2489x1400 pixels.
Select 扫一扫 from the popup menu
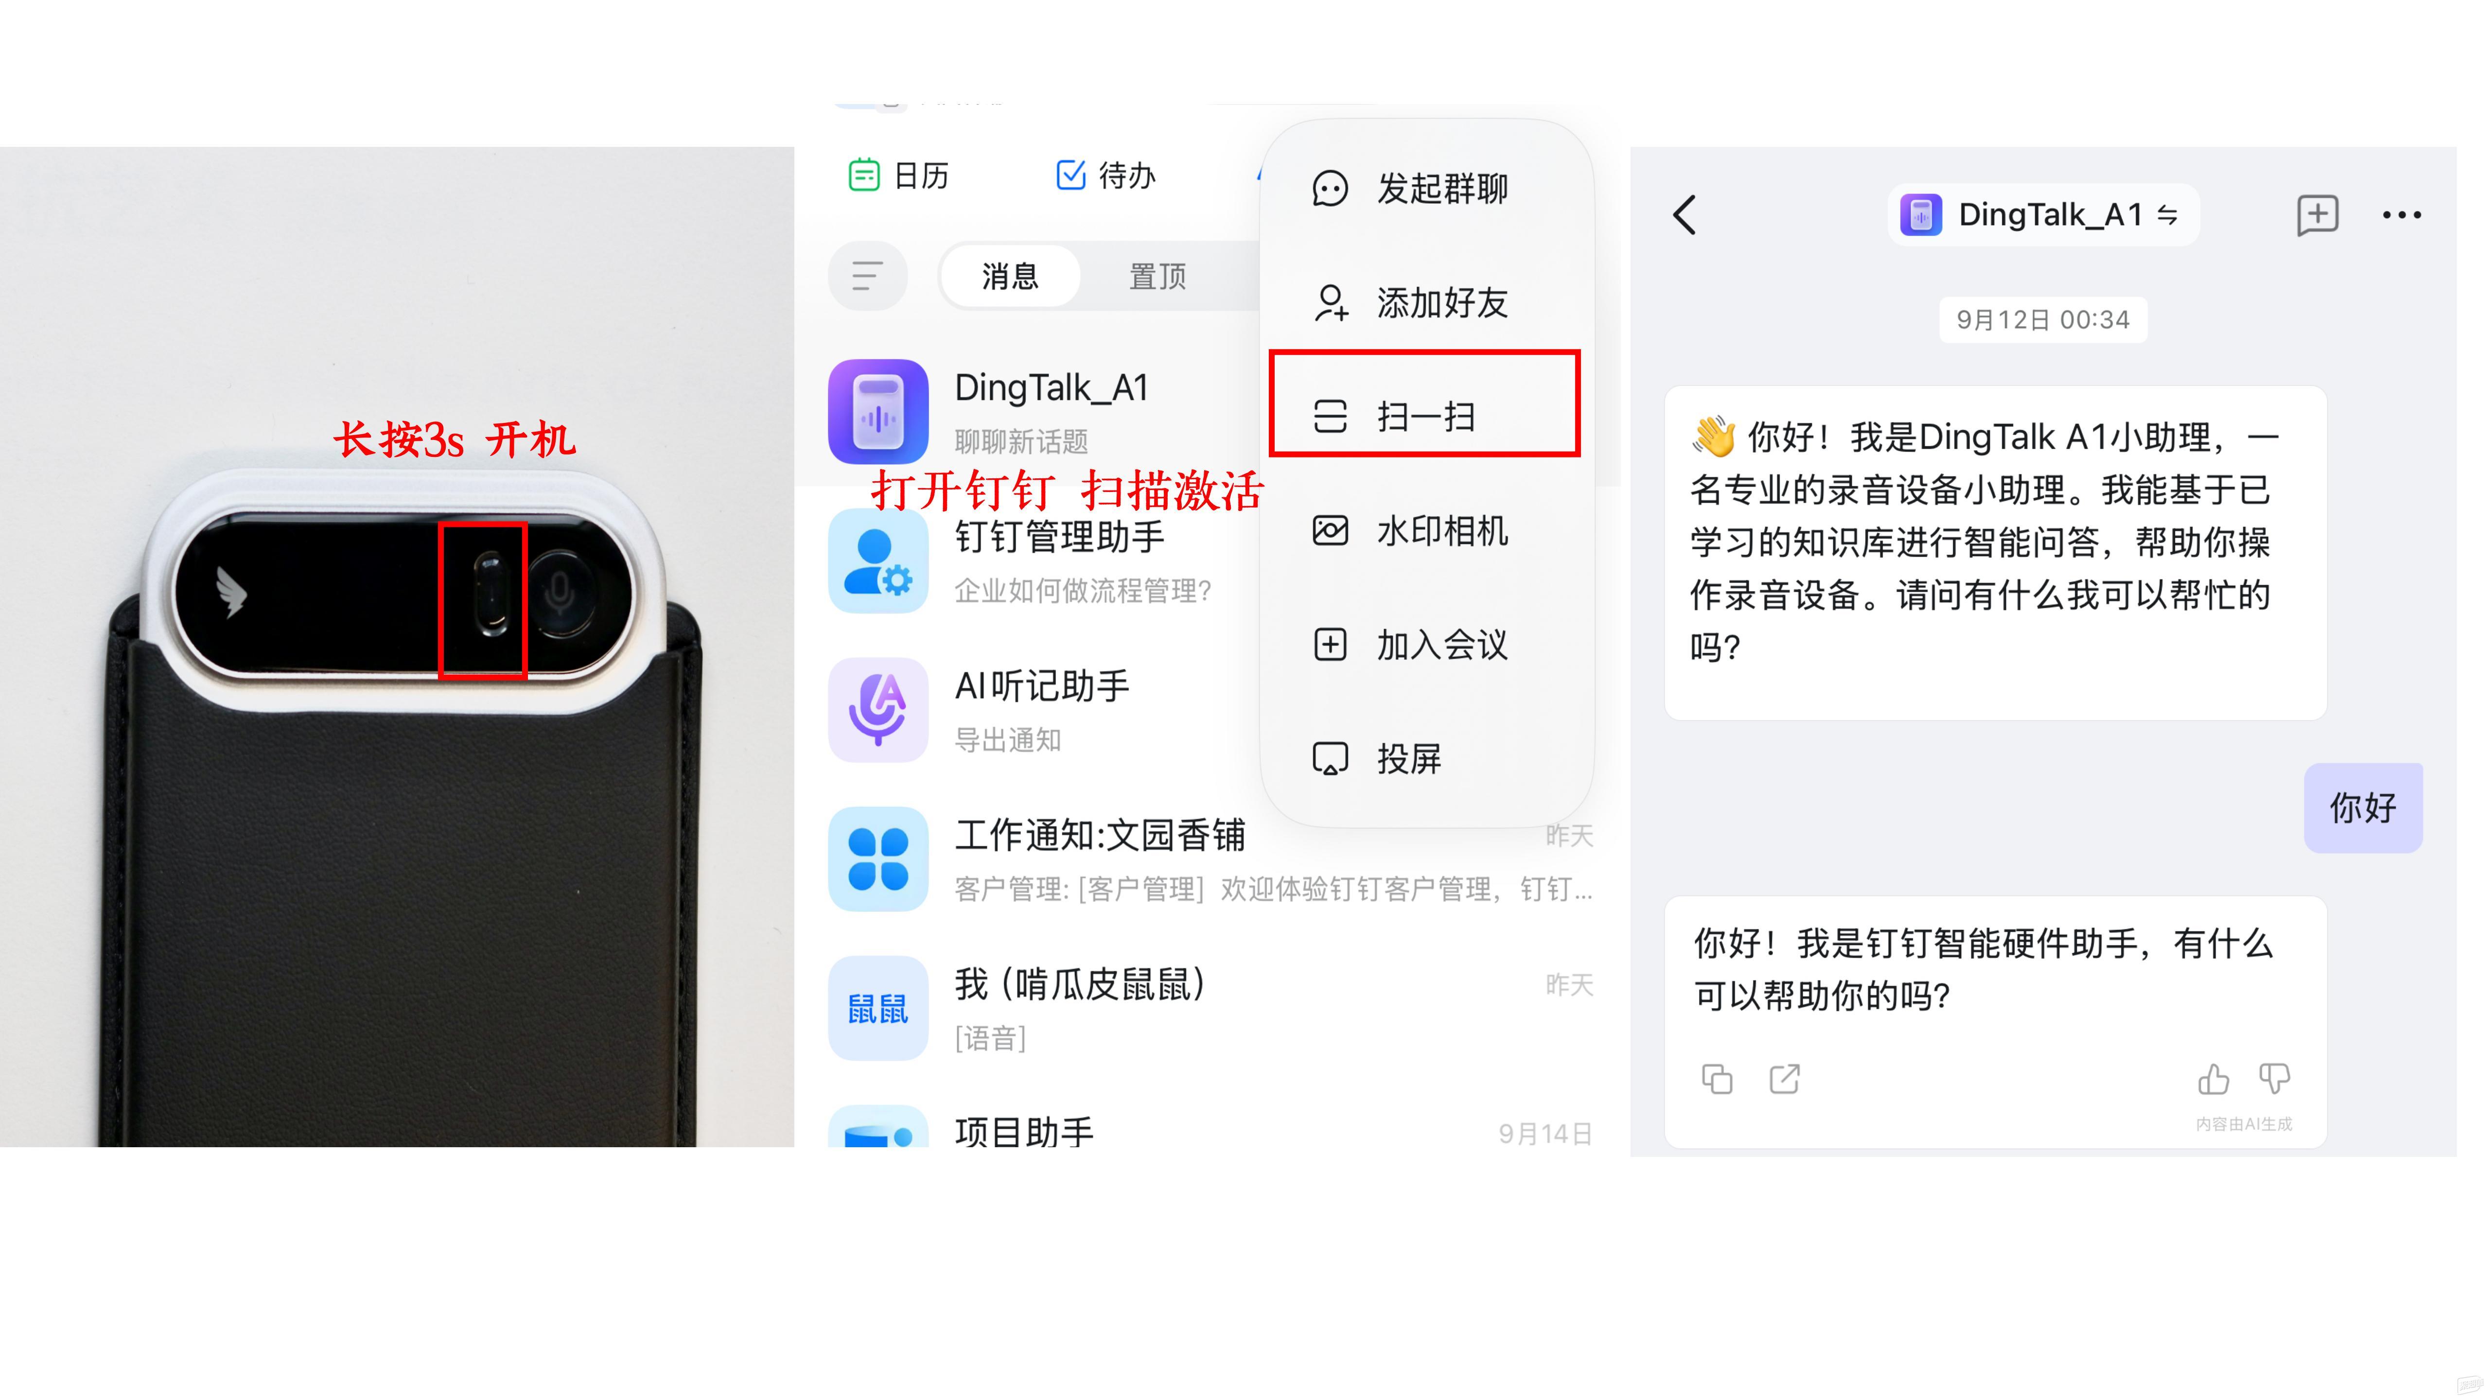(1424, 417)
